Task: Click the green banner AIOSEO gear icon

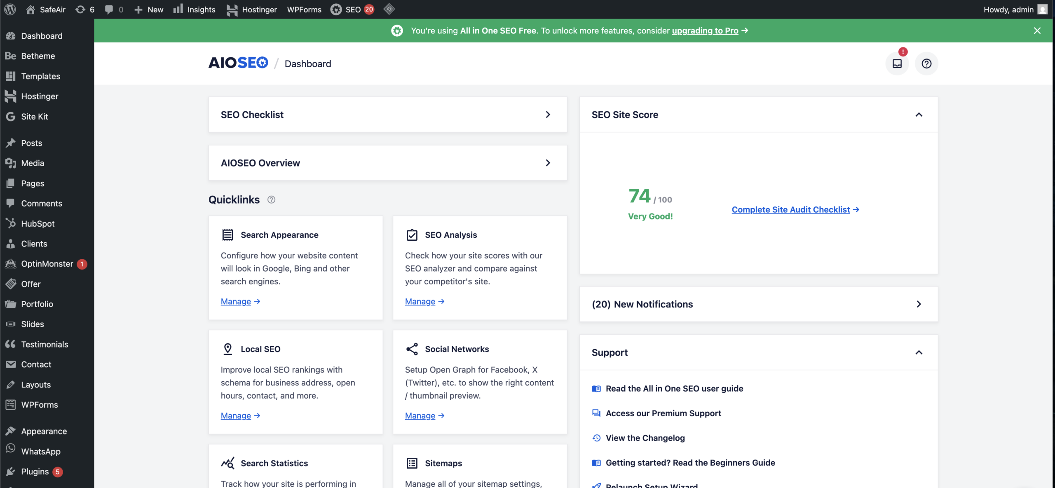Action: (x=397, y=30)
